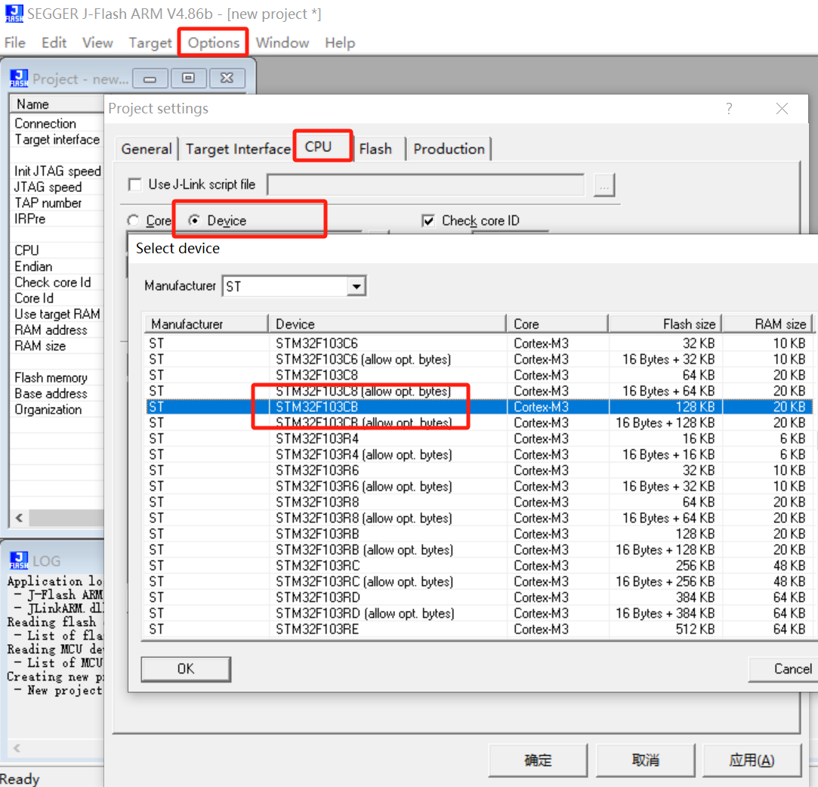Select STM32F103RD (allow opt. bytes) row
The image size is (818, 787).
tap(478, 613)
